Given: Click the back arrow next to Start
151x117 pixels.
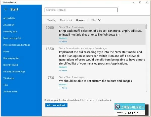Looking at the screenshot, I should [x=6, y=9].
